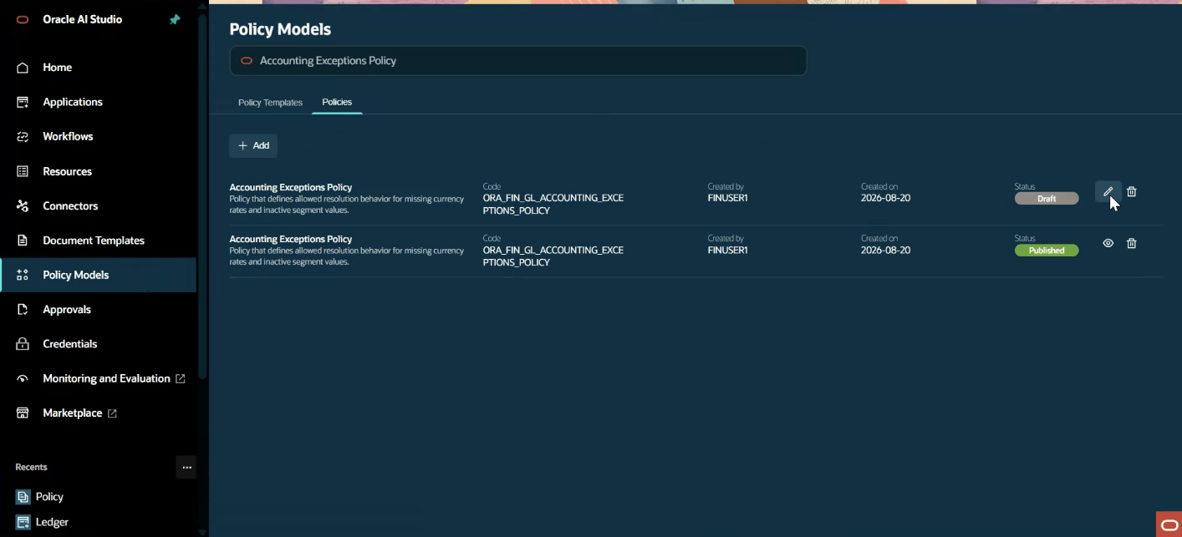The image size is (1182, 537).
Task: Click the Published row's policy description text
Action: [x=347, y=256]
